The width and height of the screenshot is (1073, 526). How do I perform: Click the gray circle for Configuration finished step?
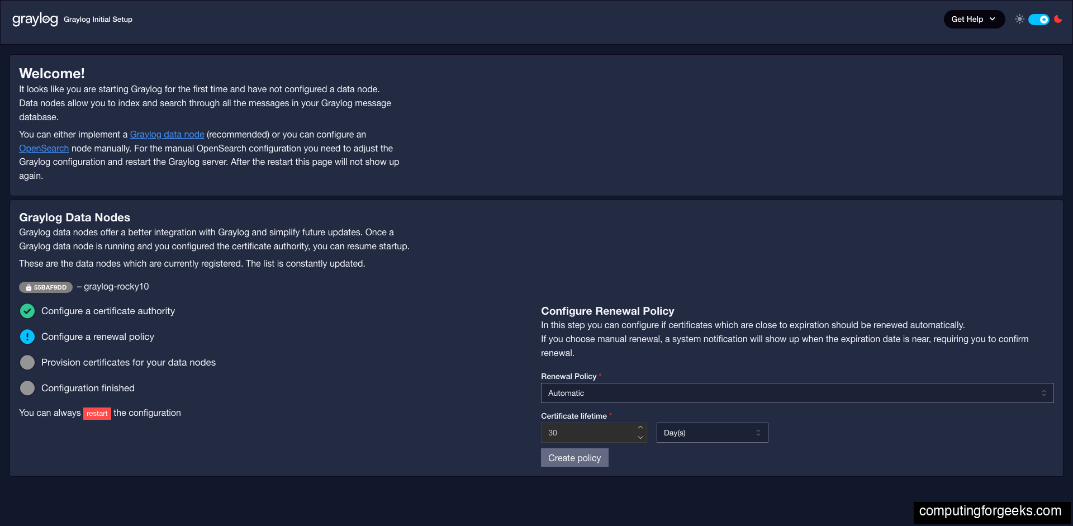pos(27,388)
